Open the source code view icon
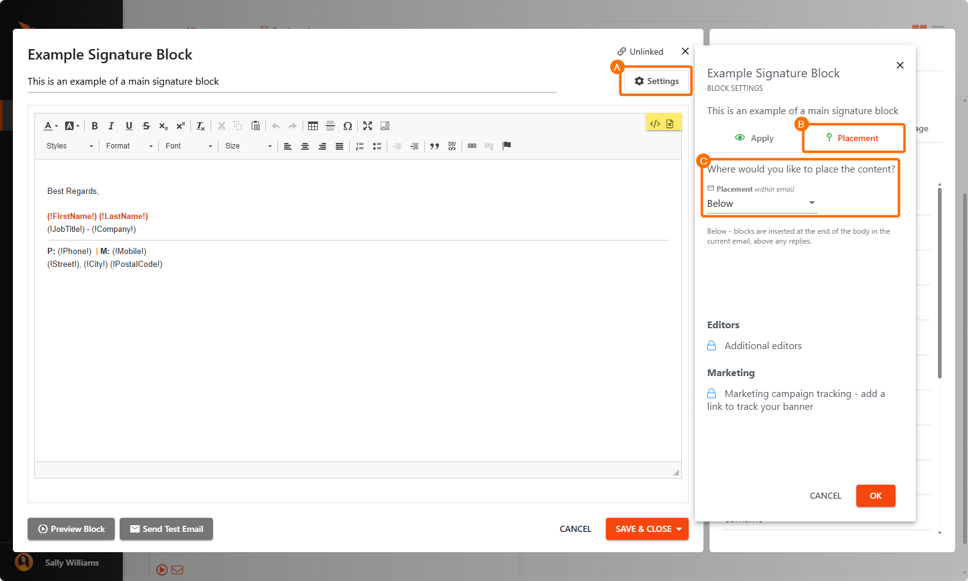Screen dimensions: 968x581 [x=655, y=123]
